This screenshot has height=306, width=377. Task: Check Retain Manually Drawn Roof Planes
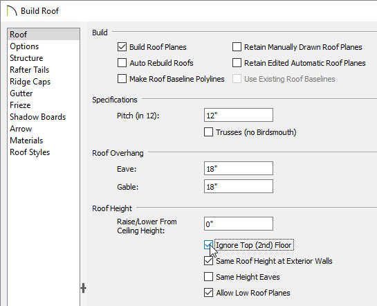pos(237,47)
